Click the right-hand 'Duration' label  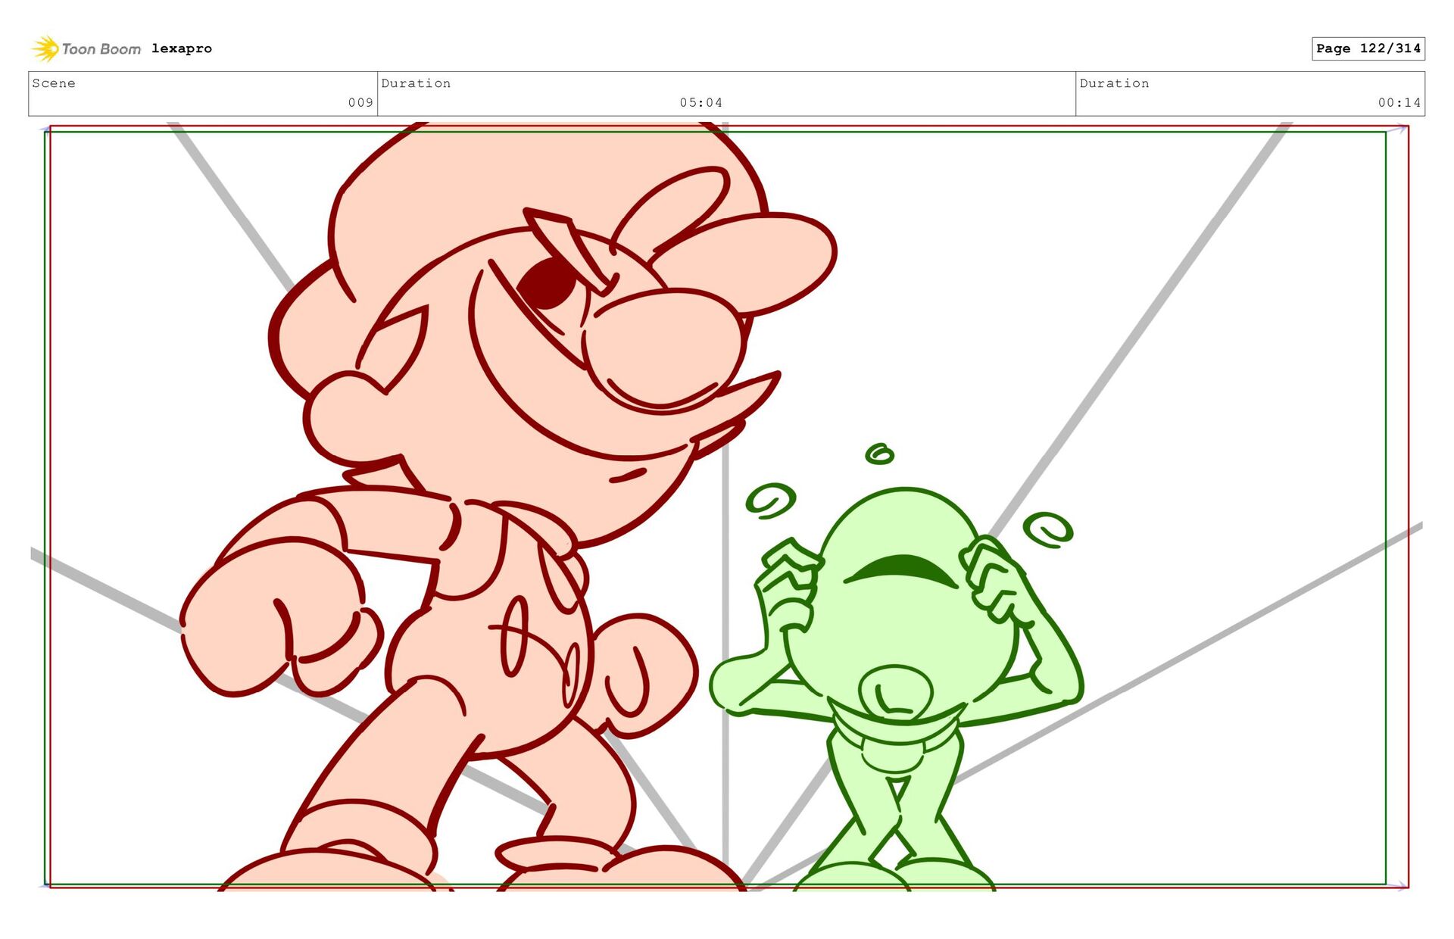1114,83
